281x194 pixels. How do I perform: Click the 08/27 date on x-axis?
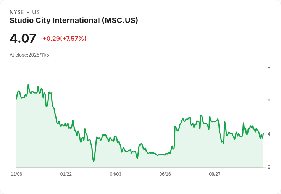coord(215,174)
